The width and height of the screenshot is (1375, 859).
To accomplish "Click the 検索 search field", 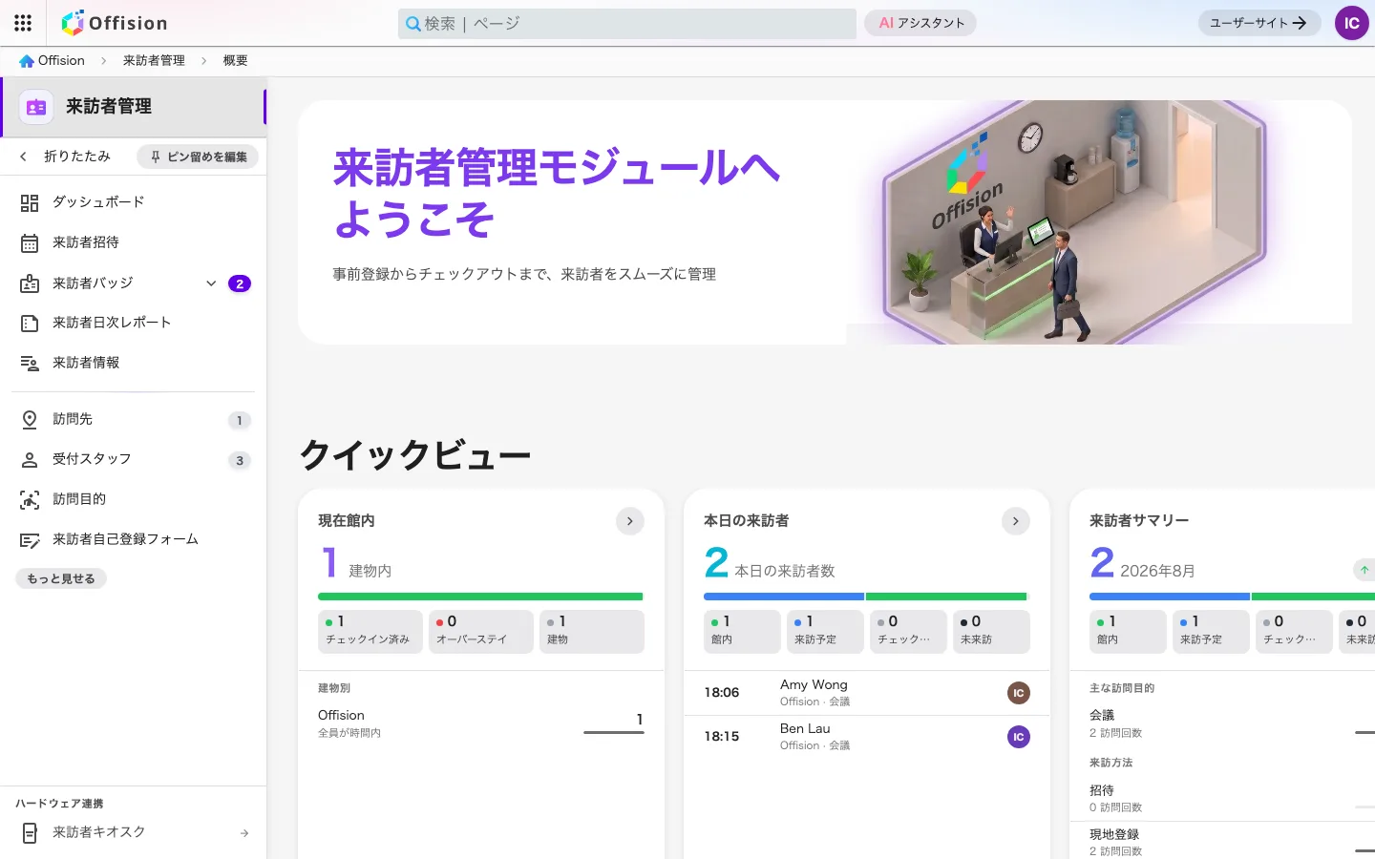I will [627, 23].
